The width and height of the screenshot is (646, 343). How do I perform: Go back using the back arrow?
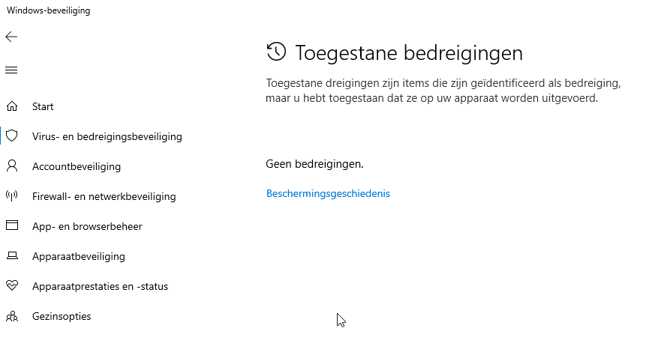(x=11, y=37)
